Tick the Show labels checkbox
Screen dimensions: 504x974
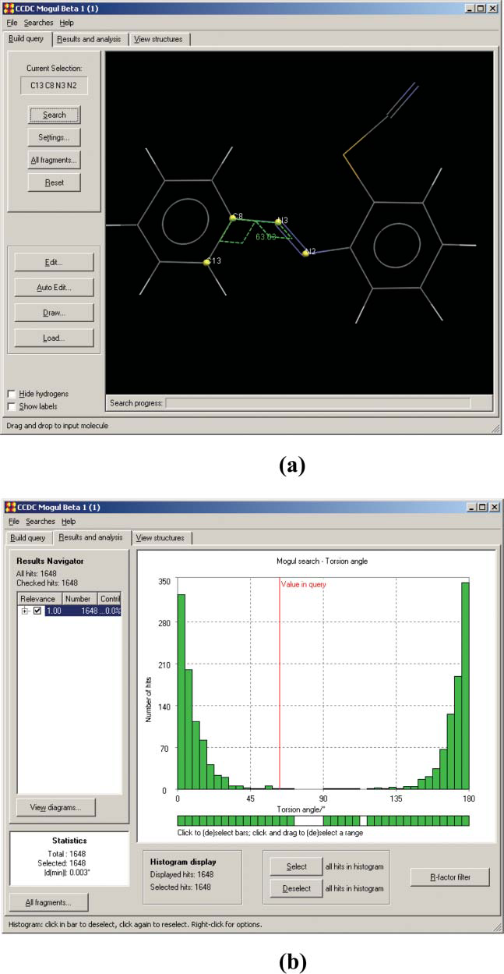pyautogui.click(x=11, y=406)
